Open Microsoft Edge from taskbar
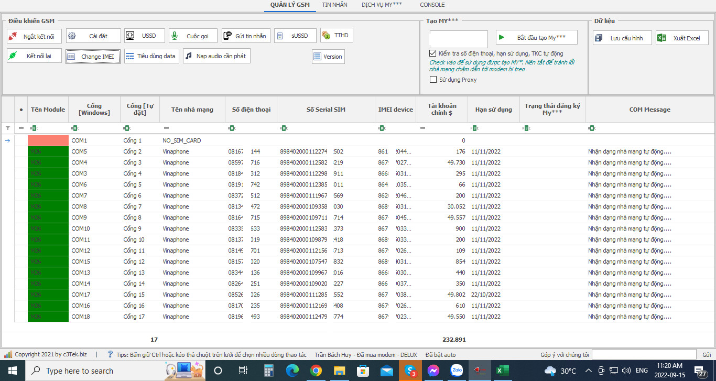Screen dimensions: 716x381 (292, 371)
